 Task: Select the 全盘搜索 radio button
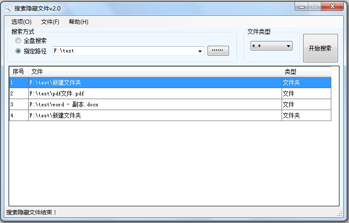(x=18, y=41)
